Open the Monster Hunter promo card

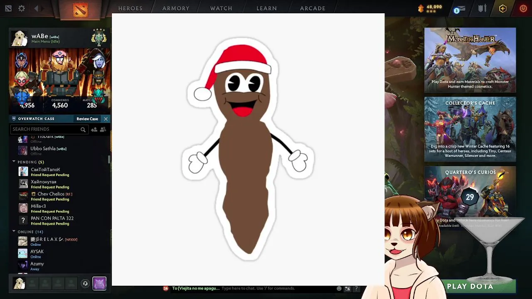470,60
